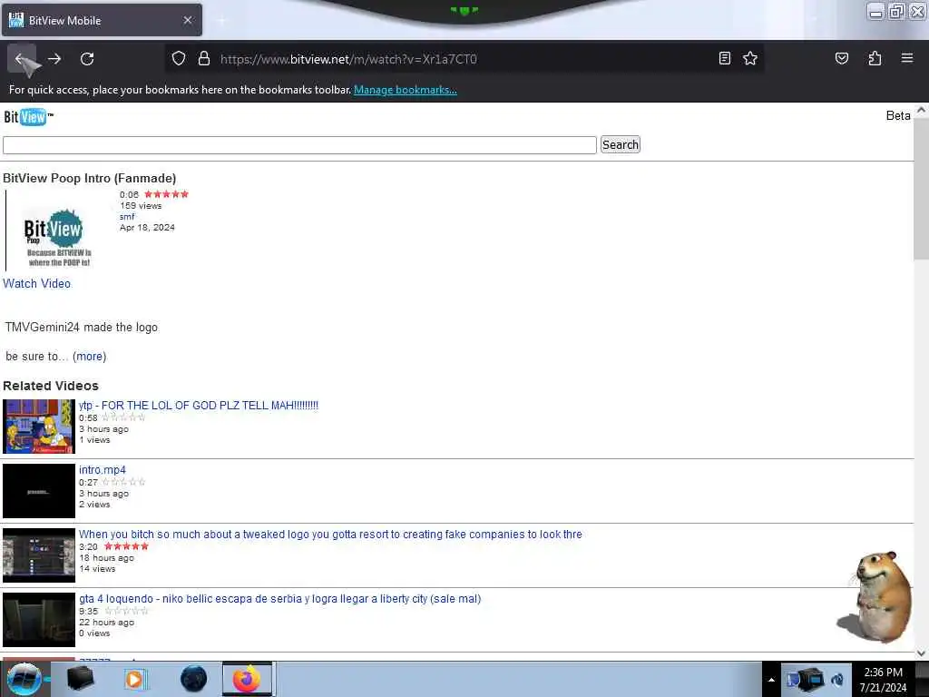The height and width of the screenshot is (697, 929).
Task: Close the BitView Mobile tab
Action: [x=187, y=20]
